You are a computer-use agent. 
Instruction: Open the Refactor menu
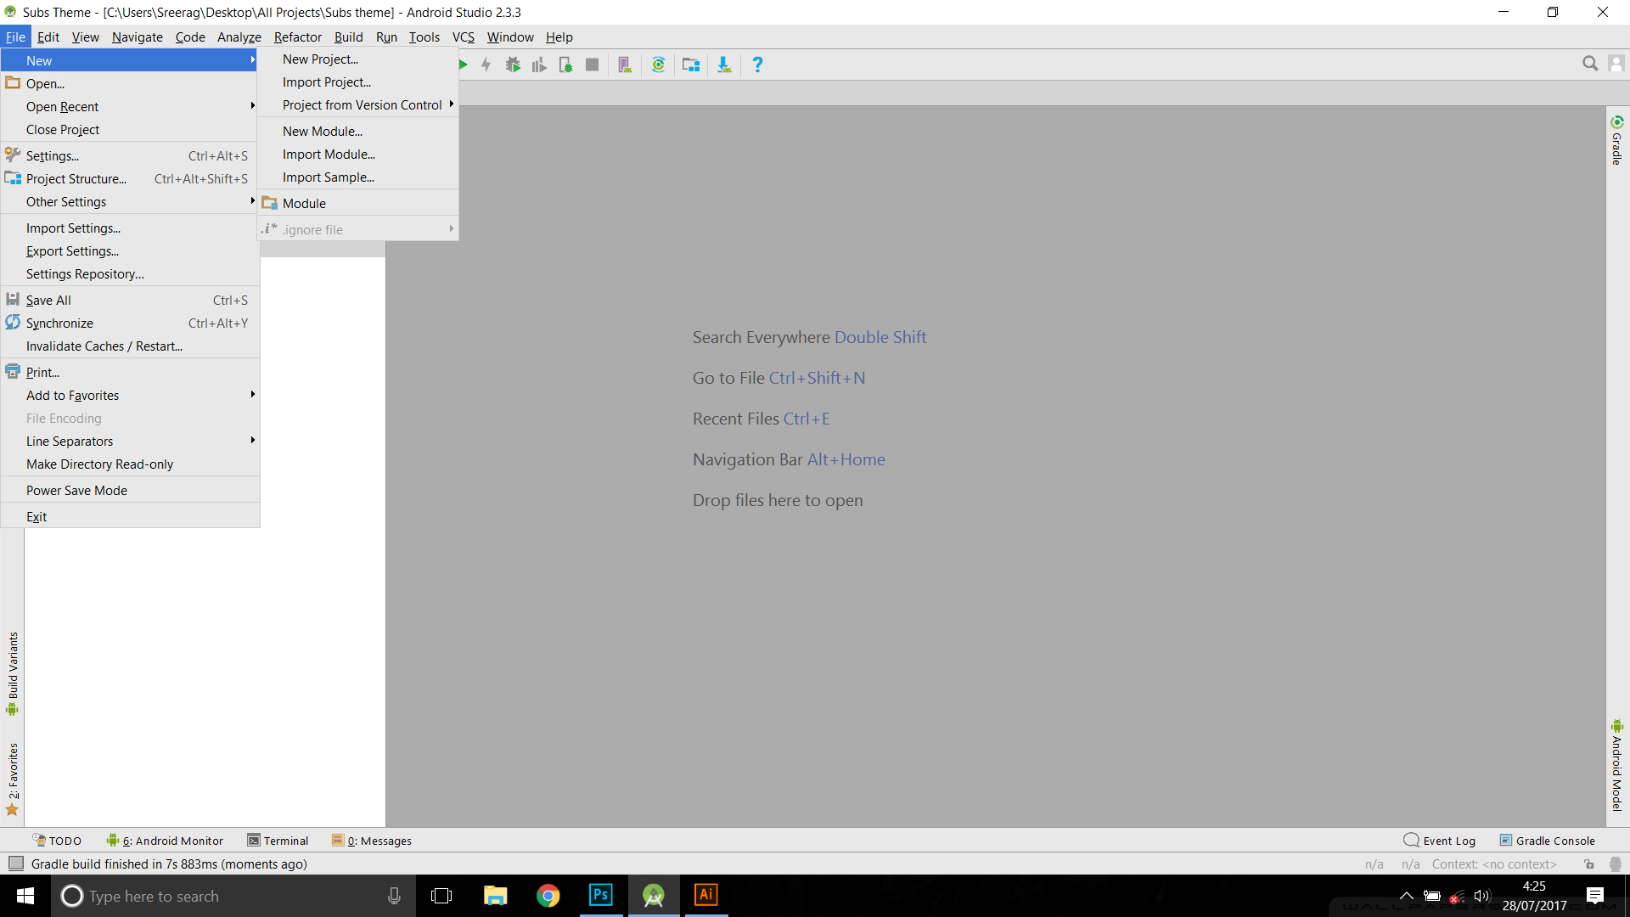coord(297,37)
